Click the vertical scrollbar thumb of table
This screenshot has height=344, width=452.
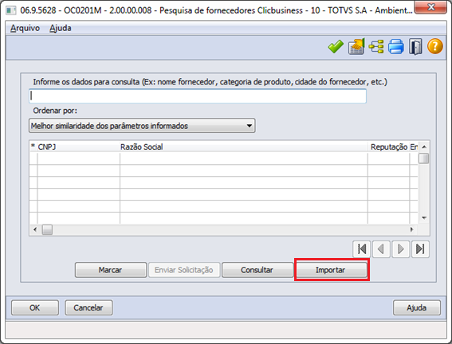tap(424, 158)
